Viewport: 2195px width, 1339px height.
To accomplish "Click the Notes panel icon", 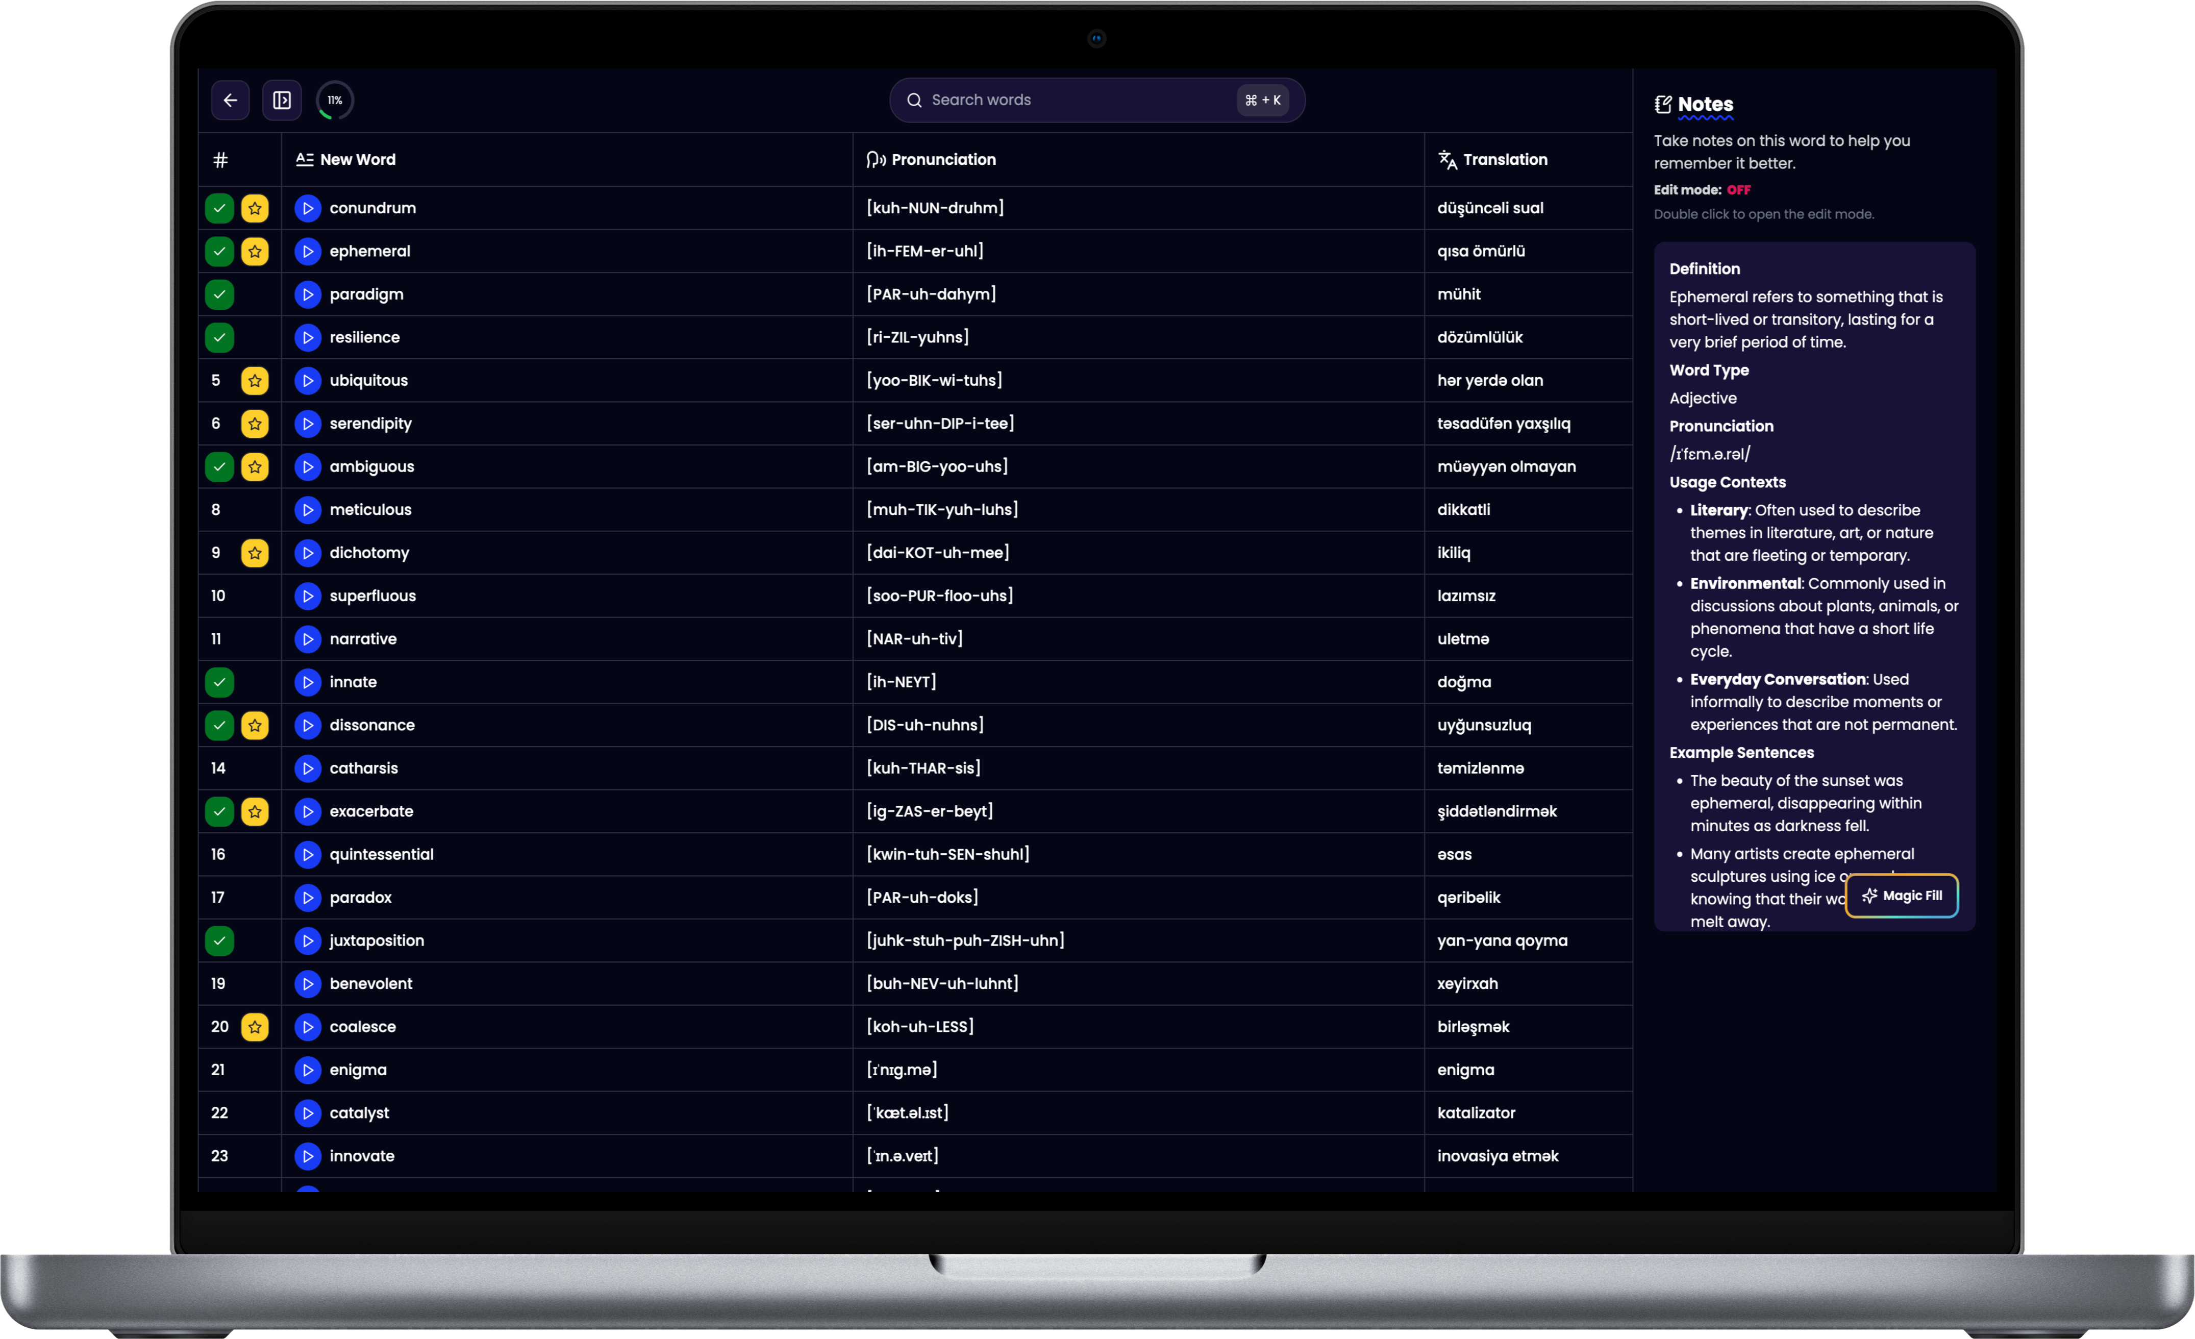I will pos(1662,104).
